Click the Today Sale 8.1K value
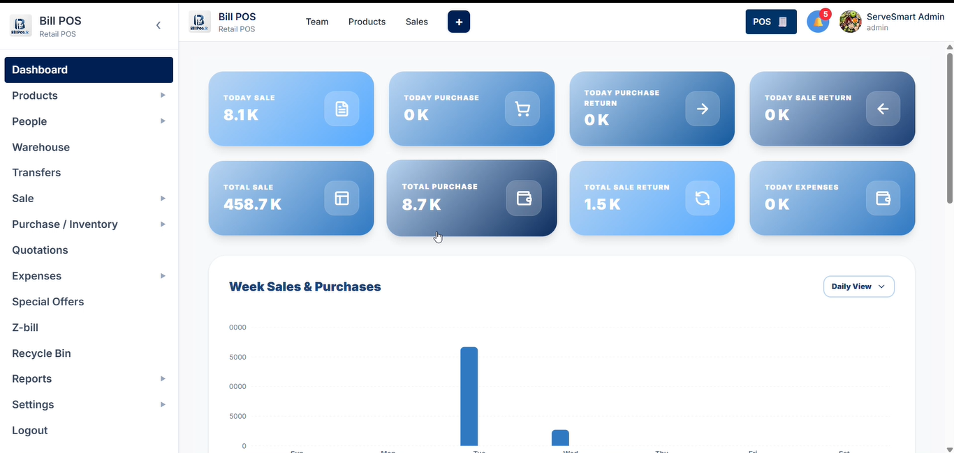This screenshot has height=453, width=954. click(x=241, y=115)
